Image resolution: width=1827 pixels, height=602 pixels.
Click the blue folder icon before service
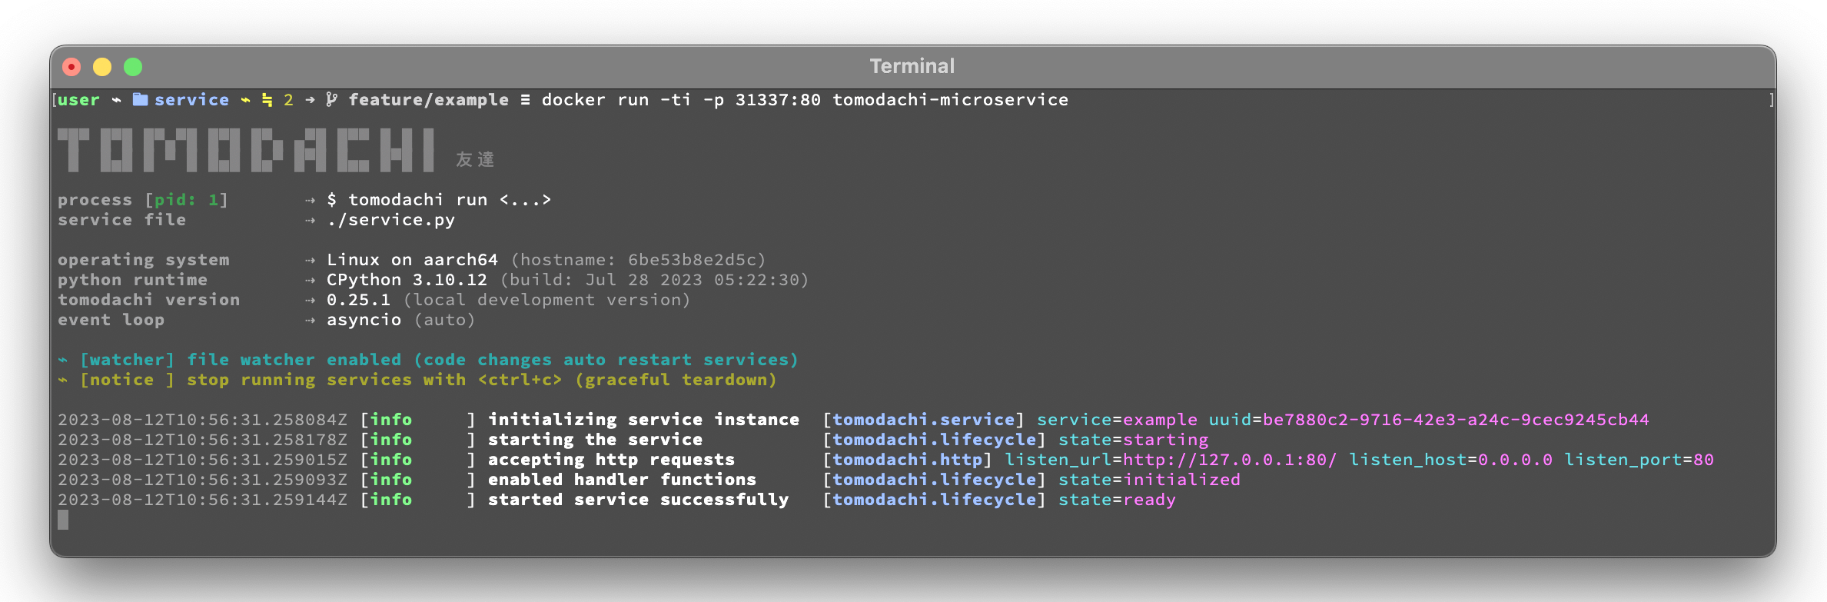tap(140, 99)
